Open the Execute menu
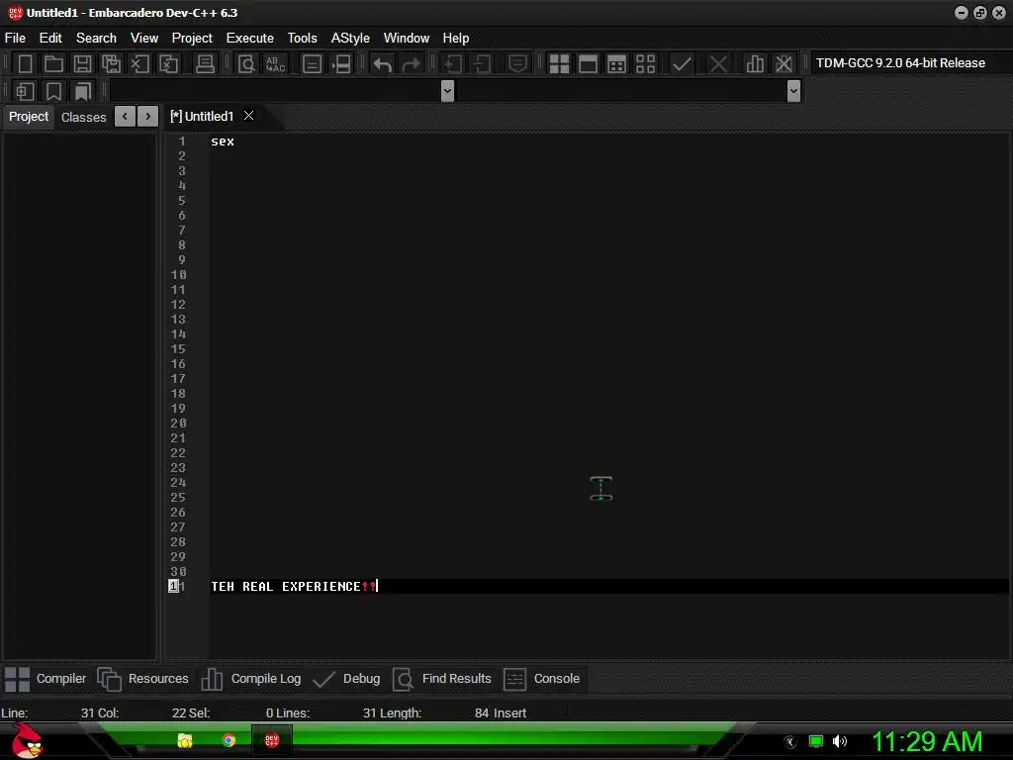The width and height of the screenshot is (1013, 760). 250,39
